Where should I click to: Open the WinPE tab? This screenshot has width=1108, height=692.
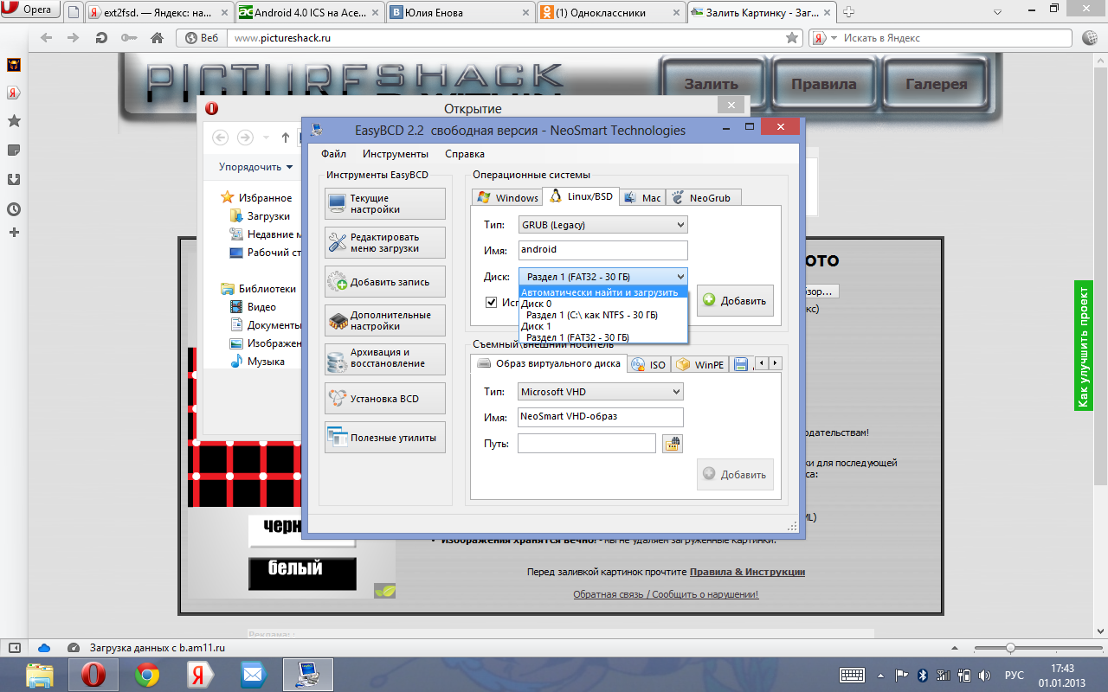tap(699, 364)
